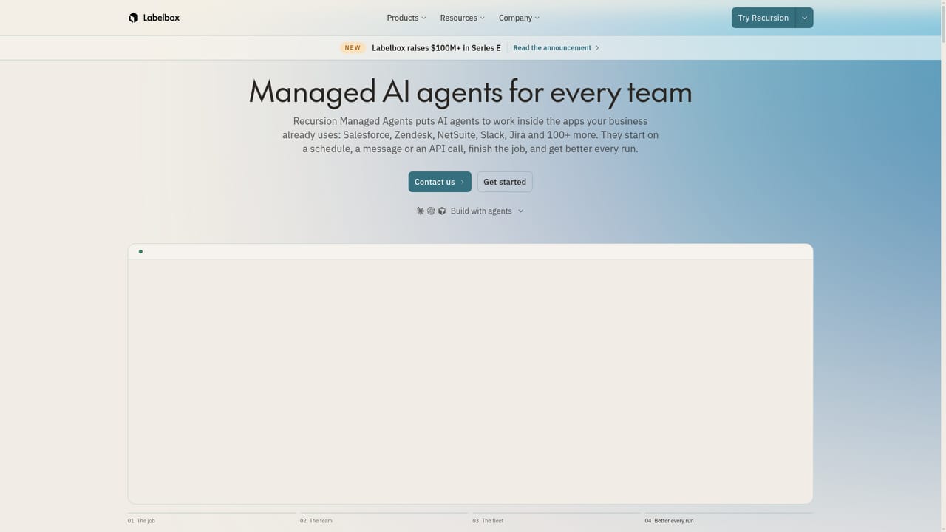The width and height of the screenshot is (946, 532).
Task: Click the OpenAI knot icon beside Build with agents
Action: [431, 211]
